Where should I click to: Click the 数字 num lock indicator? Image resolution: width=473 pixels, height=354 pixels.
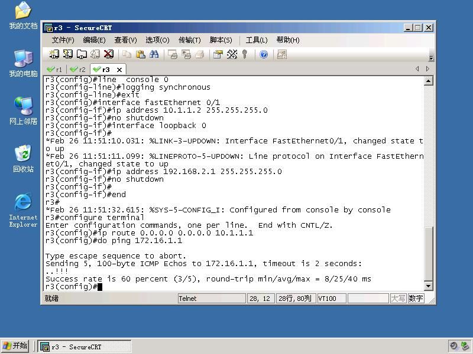(x=416, y=299)
